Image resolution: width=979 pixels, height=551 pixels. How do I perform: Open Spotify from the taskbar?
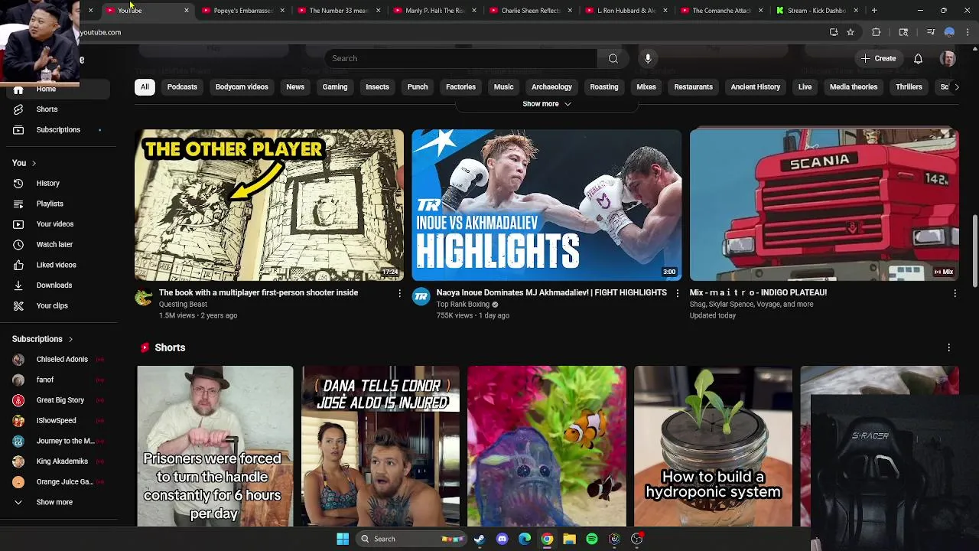(x=592, y=539)
